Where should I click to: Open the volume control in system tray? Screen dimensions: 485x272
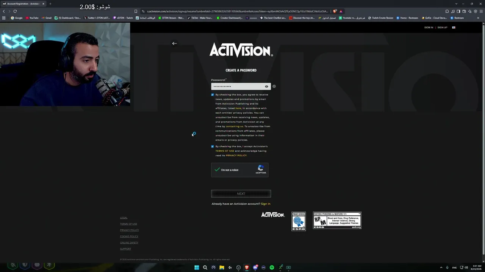[466, 267]
